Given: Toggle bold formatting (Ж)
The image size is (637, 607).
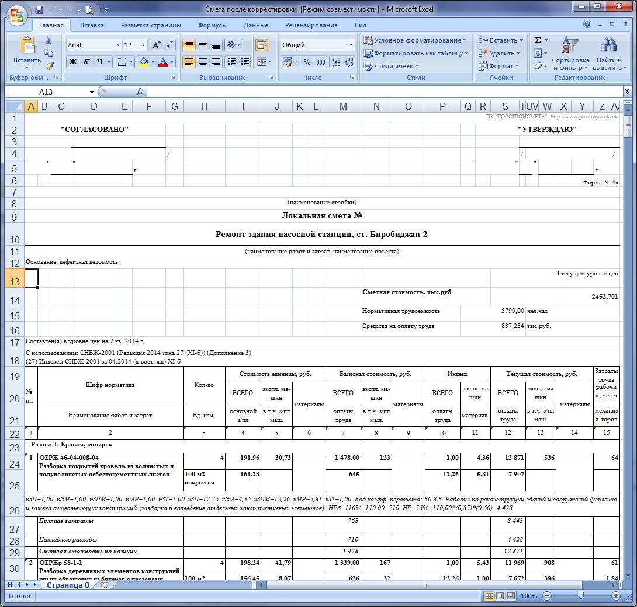Looking at the screenshot, I should [x=73, y=62].
